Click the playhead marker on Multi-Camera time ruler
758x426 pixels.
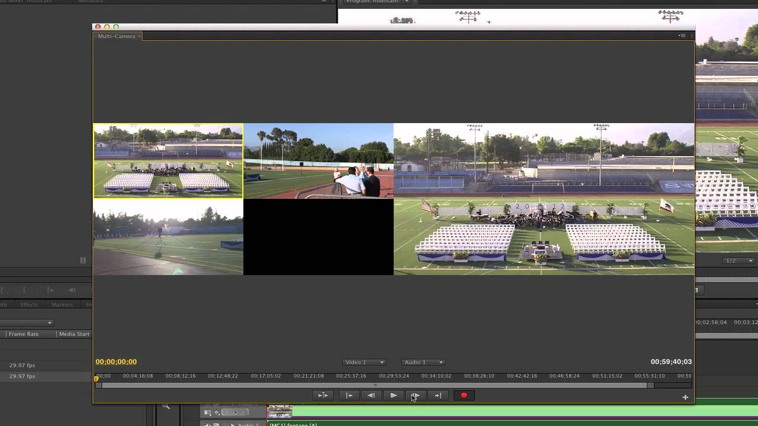96,378
